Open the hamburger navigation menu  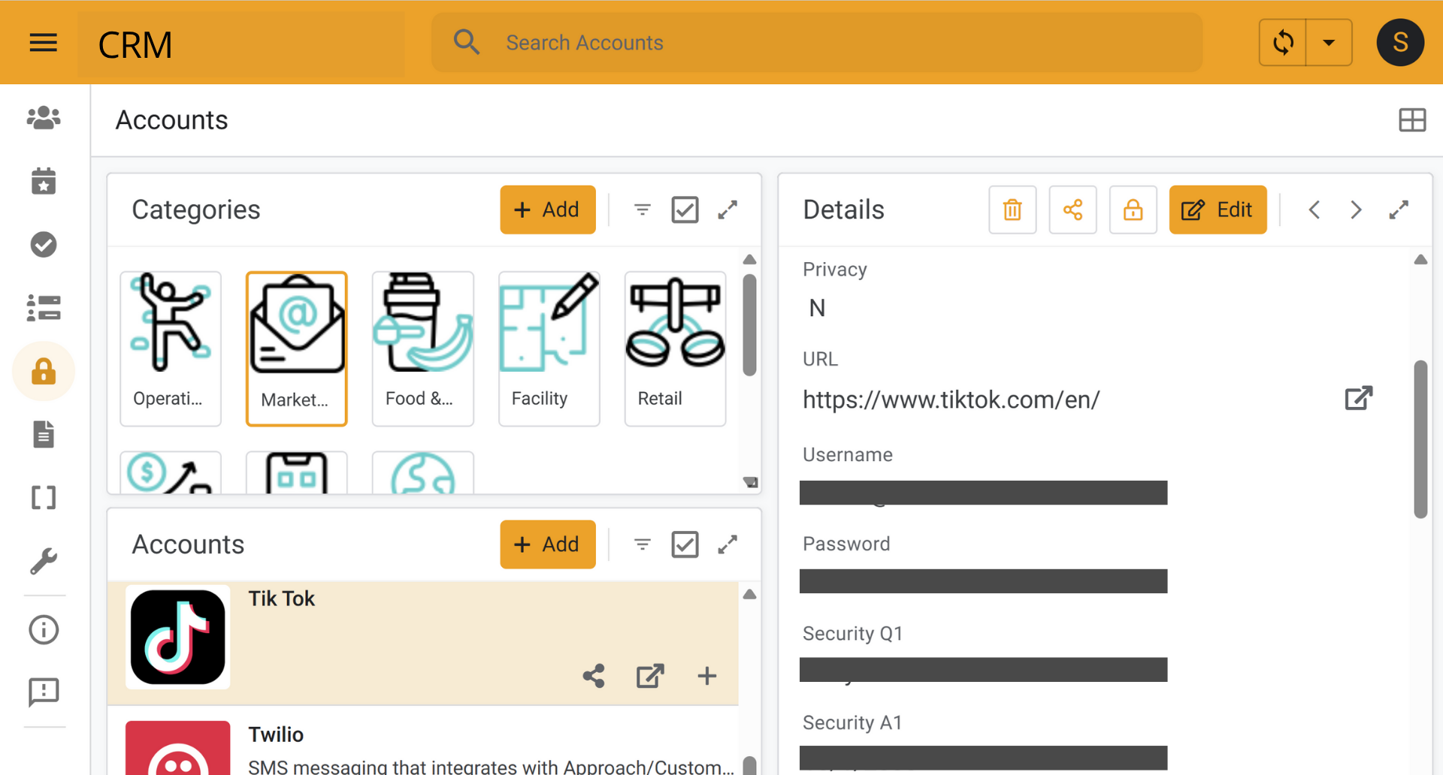pos(43,43)
